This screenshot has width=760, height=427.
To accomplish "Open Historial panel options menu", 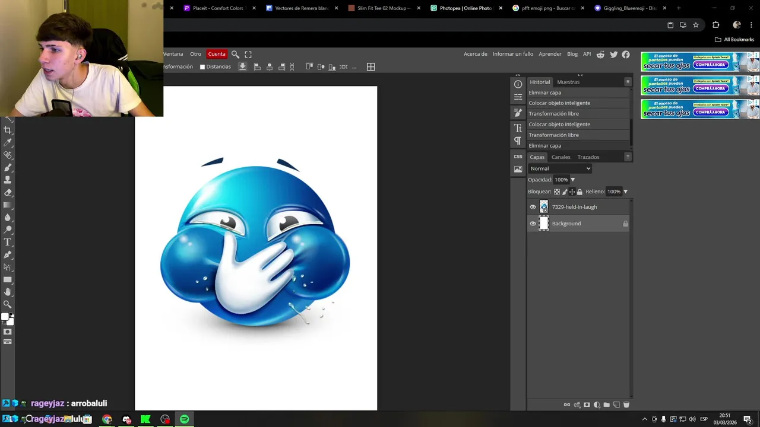I will click(x=628, y=82).
